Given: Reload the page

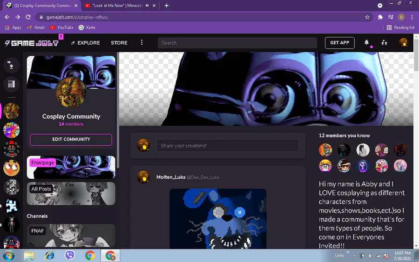Looking at the screenshot, I should tap(28, 17).
